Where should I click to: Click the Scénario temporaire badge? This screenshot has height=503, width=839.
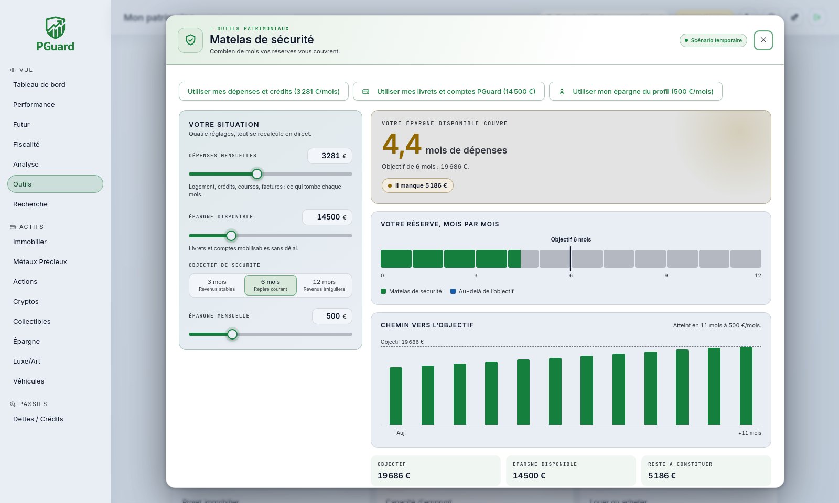pos(713,40)
